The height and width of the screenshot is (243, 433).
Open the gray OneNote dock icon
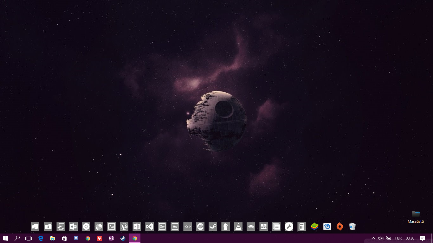click(137, 226)
